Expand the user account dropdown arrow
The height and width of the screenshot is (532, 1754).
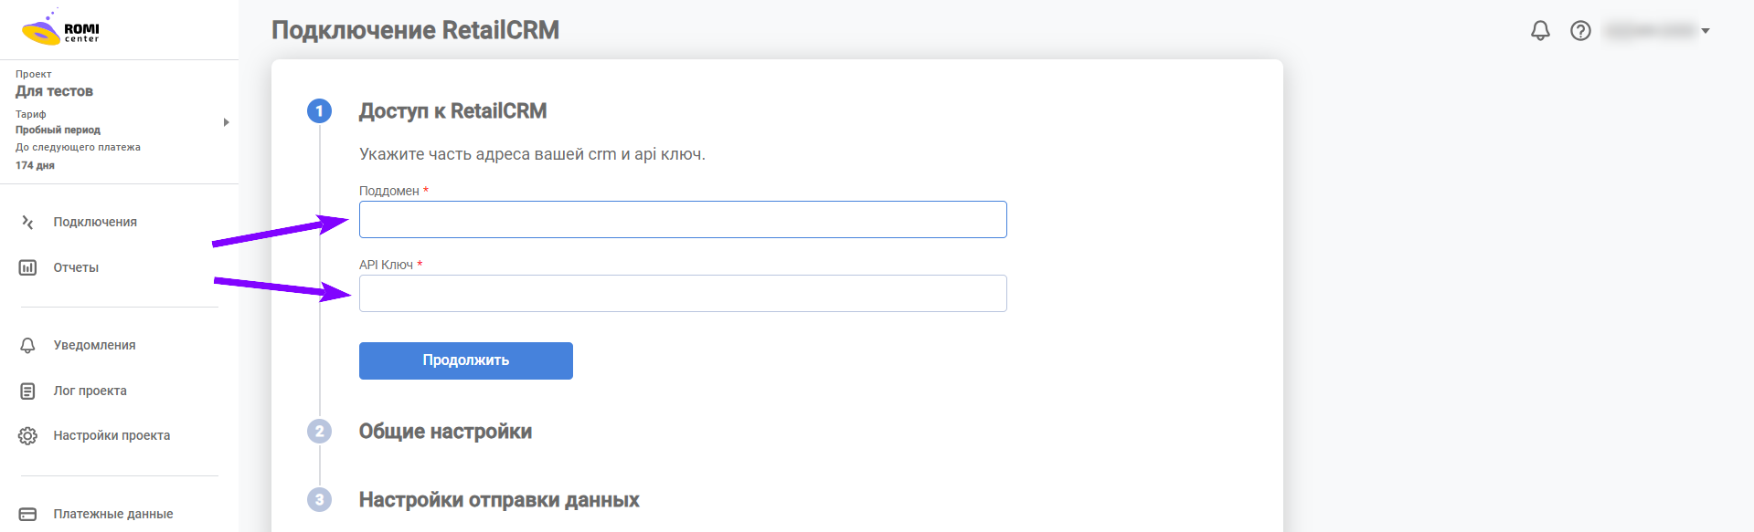tap(1706, 31)
